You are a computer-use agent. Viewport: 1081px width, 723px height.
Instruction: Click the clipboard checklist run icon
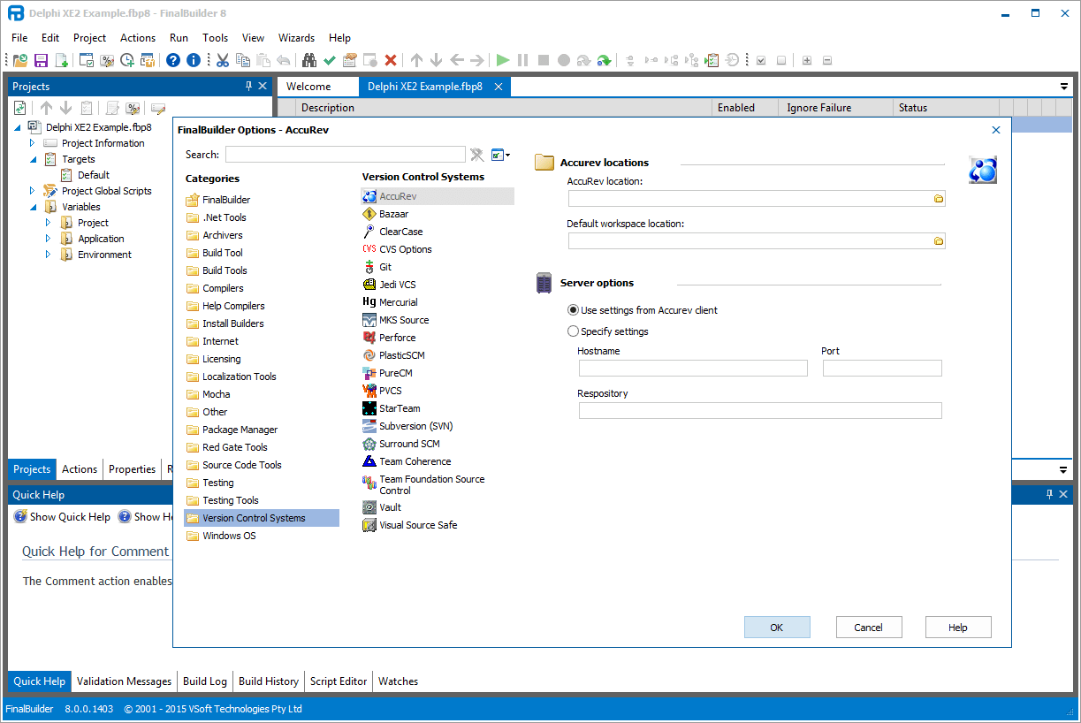point(712,60)
